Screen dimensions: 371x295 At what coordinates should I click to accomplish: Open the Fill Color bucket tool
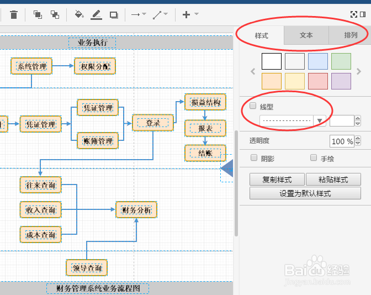click(x=79, y=14)
